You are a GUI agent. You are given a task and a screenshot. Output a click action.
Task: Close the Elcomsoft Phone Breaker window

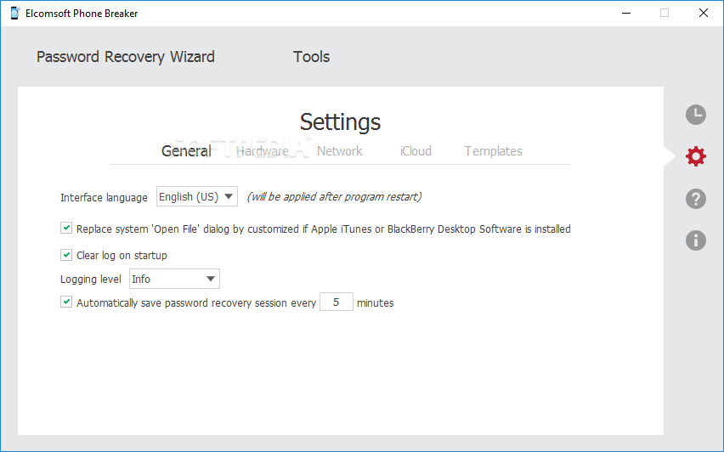point(704,13)
